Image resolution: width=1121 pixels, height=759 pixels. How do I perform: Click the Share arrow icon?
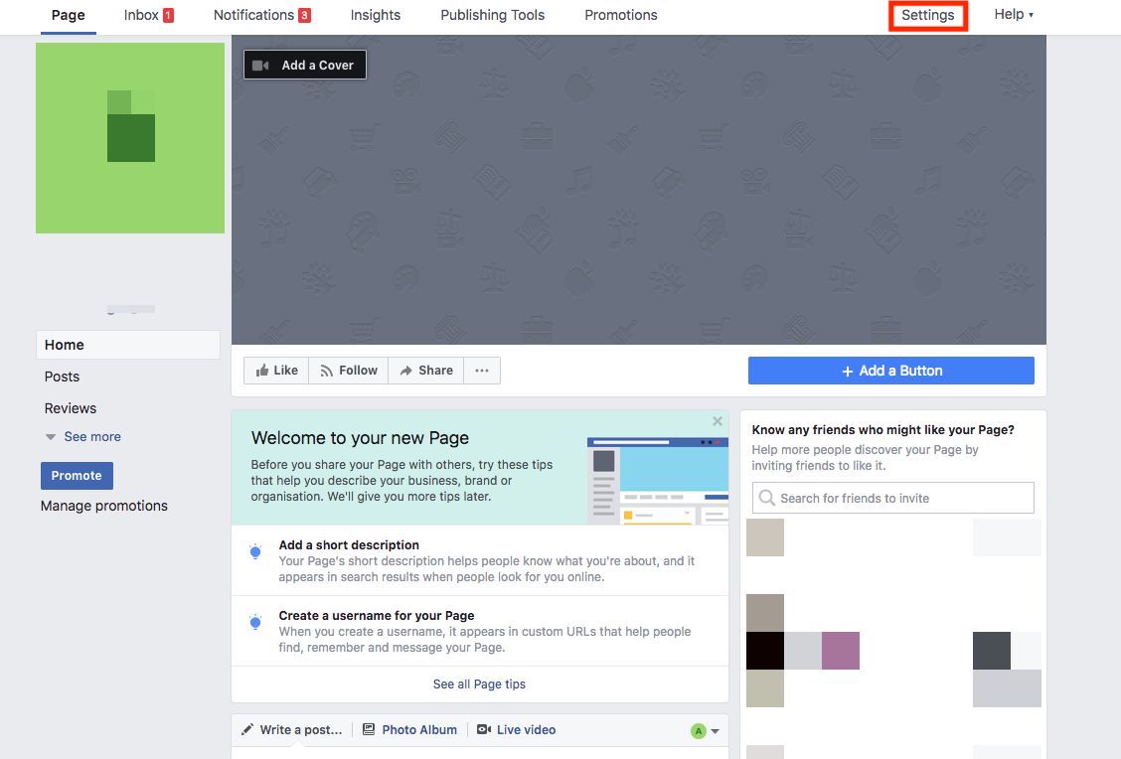tap(407, 370)
